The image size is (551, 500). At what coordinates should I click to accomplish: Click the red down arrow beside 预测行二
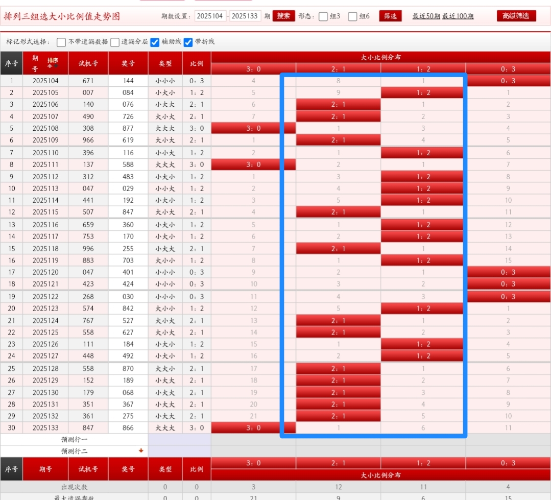pos(141,451)
